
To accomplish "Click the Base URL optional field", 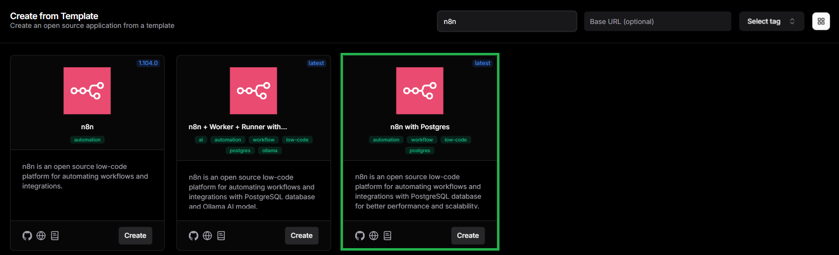I will coord(657,22).
